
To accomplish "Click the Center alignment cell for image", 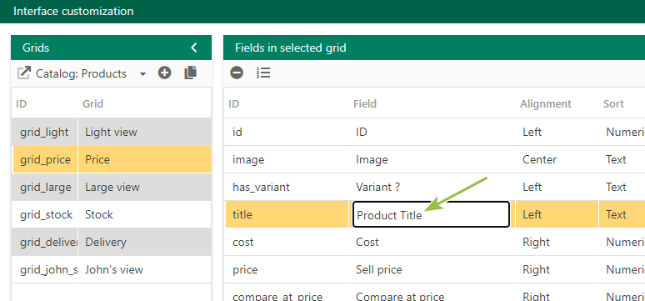I will click(557, 159).
